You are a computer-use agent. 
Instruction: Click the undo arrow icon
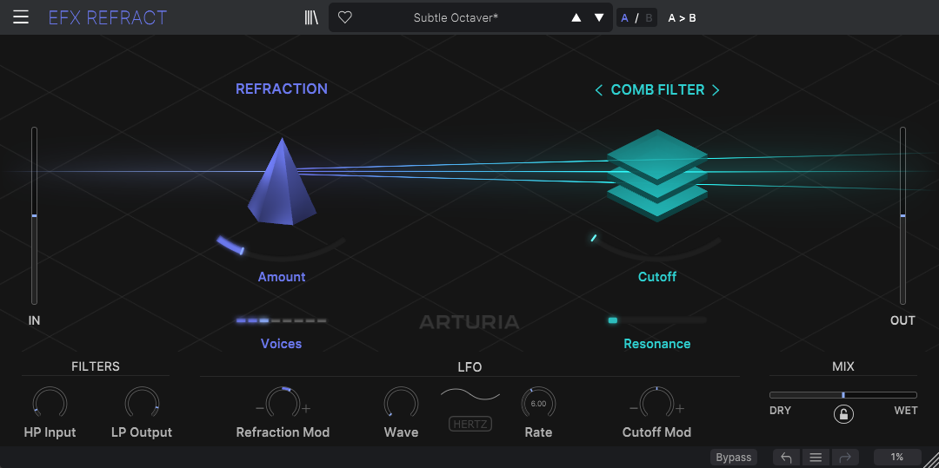(x=786, y=458)
